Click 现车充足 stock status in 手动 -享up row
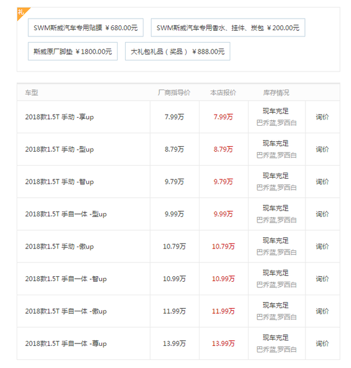The image size is (351, 368). pyautogui.click(x=276, y=111)
